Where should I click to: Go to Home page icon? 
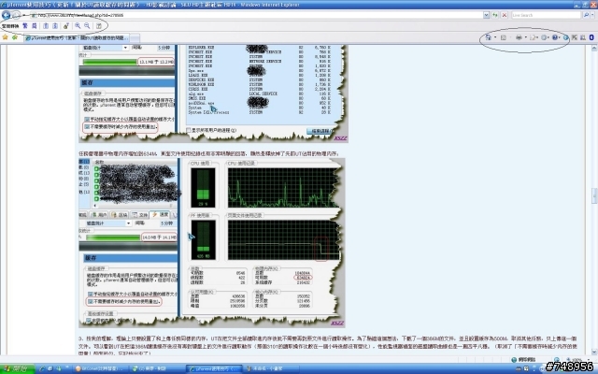coord(488,37)
